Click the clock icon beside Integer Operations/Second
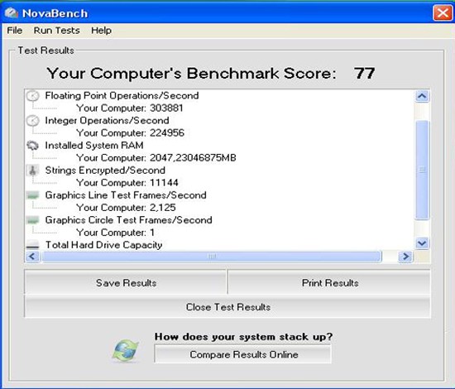Viewport: 455px width, 389px height. pos(33,121)
